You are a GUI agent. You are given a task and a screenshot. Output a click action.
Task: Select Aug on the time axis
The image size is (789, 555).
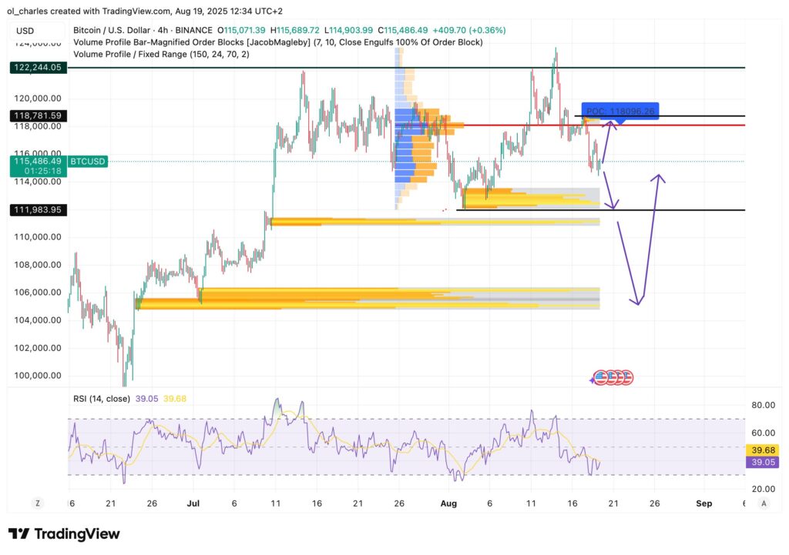click(449, 503)
